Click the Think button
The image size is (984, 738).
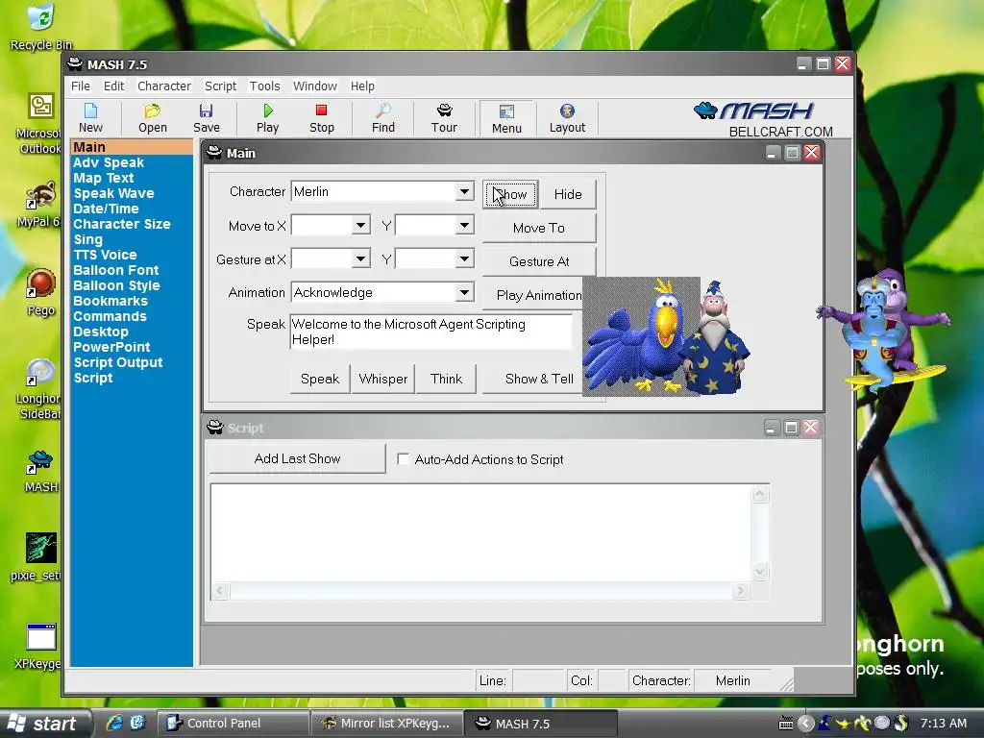[446, 379]
